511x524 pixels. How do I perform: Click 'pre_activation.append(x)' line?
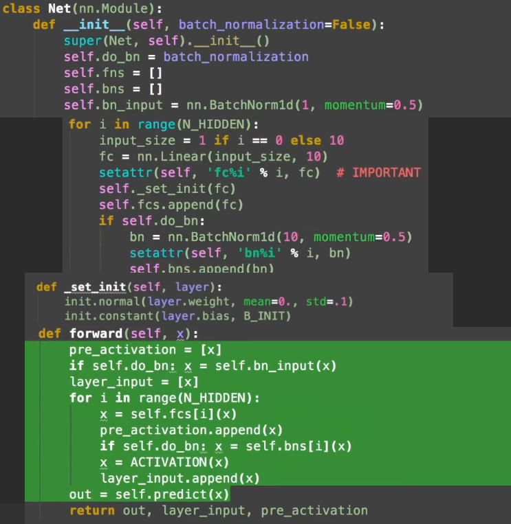pos(191,430)
